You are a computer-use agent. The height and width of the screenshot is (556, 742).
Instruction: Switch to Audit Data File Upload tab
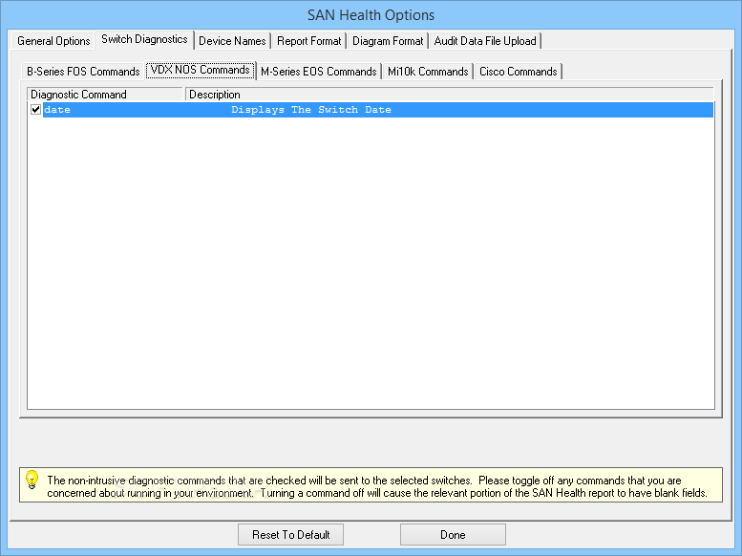485,41
